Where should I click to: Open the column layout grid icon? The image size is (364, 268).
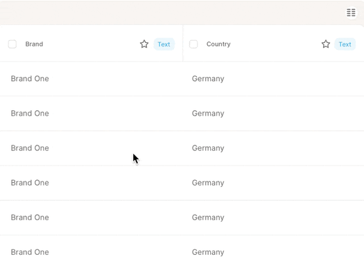[x=351, y=12]
